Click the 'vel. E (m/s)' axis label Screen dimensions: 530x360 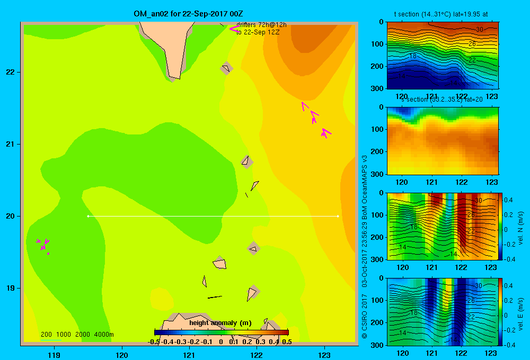click(520, 314)
